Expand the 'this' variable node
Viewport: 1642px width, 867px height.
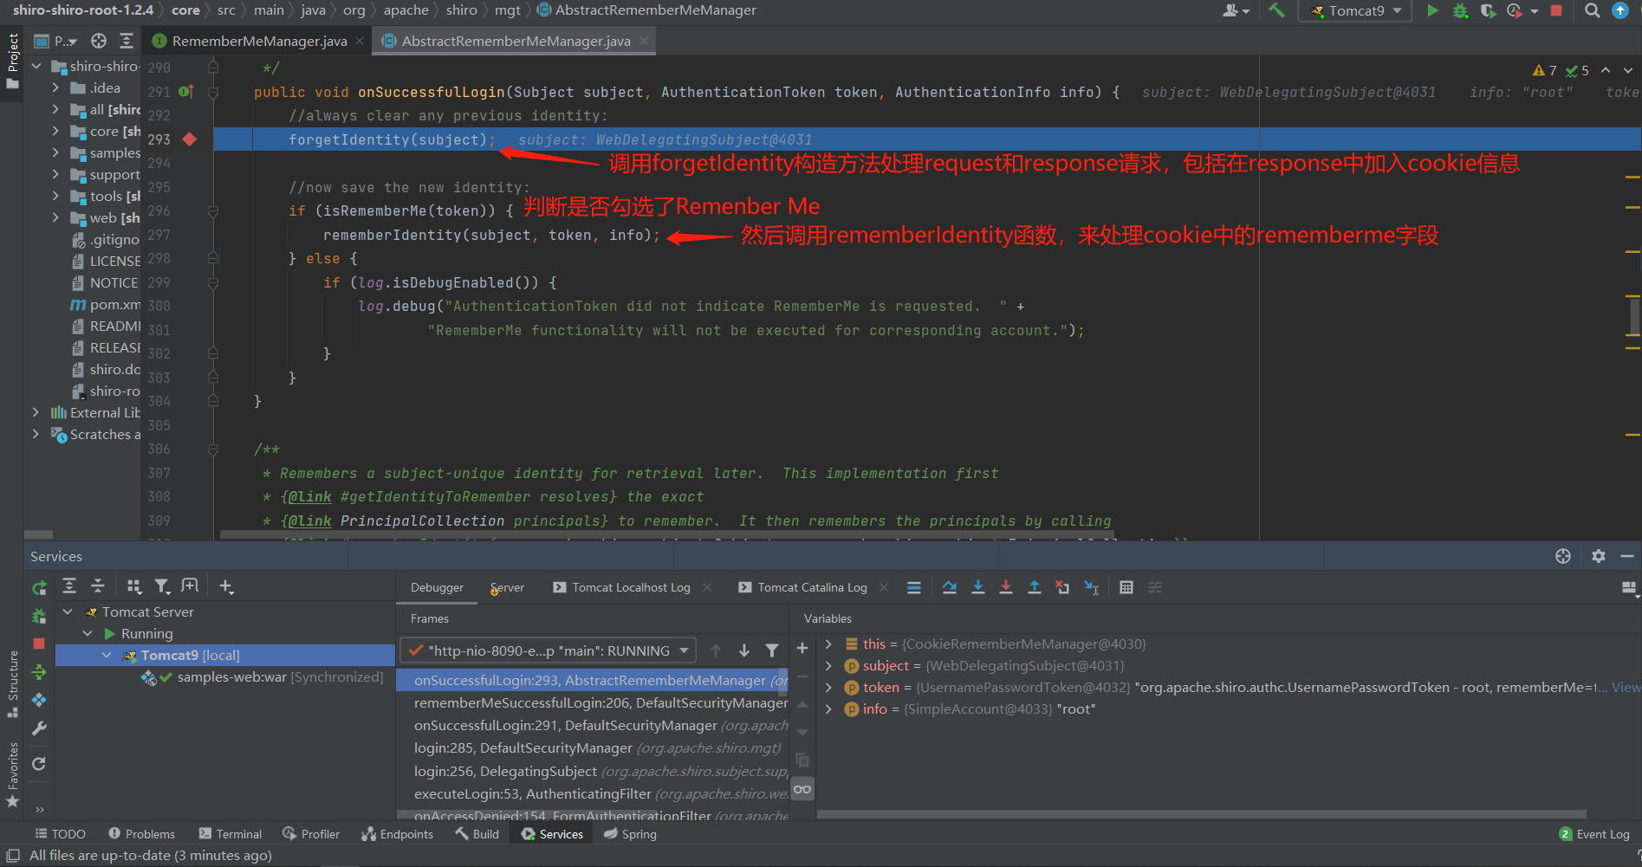(x=828, y=644)
